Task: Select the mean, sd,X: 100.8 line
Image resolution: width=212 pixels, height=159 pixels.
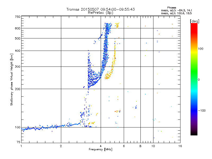Action: click(x=176, y=13)
